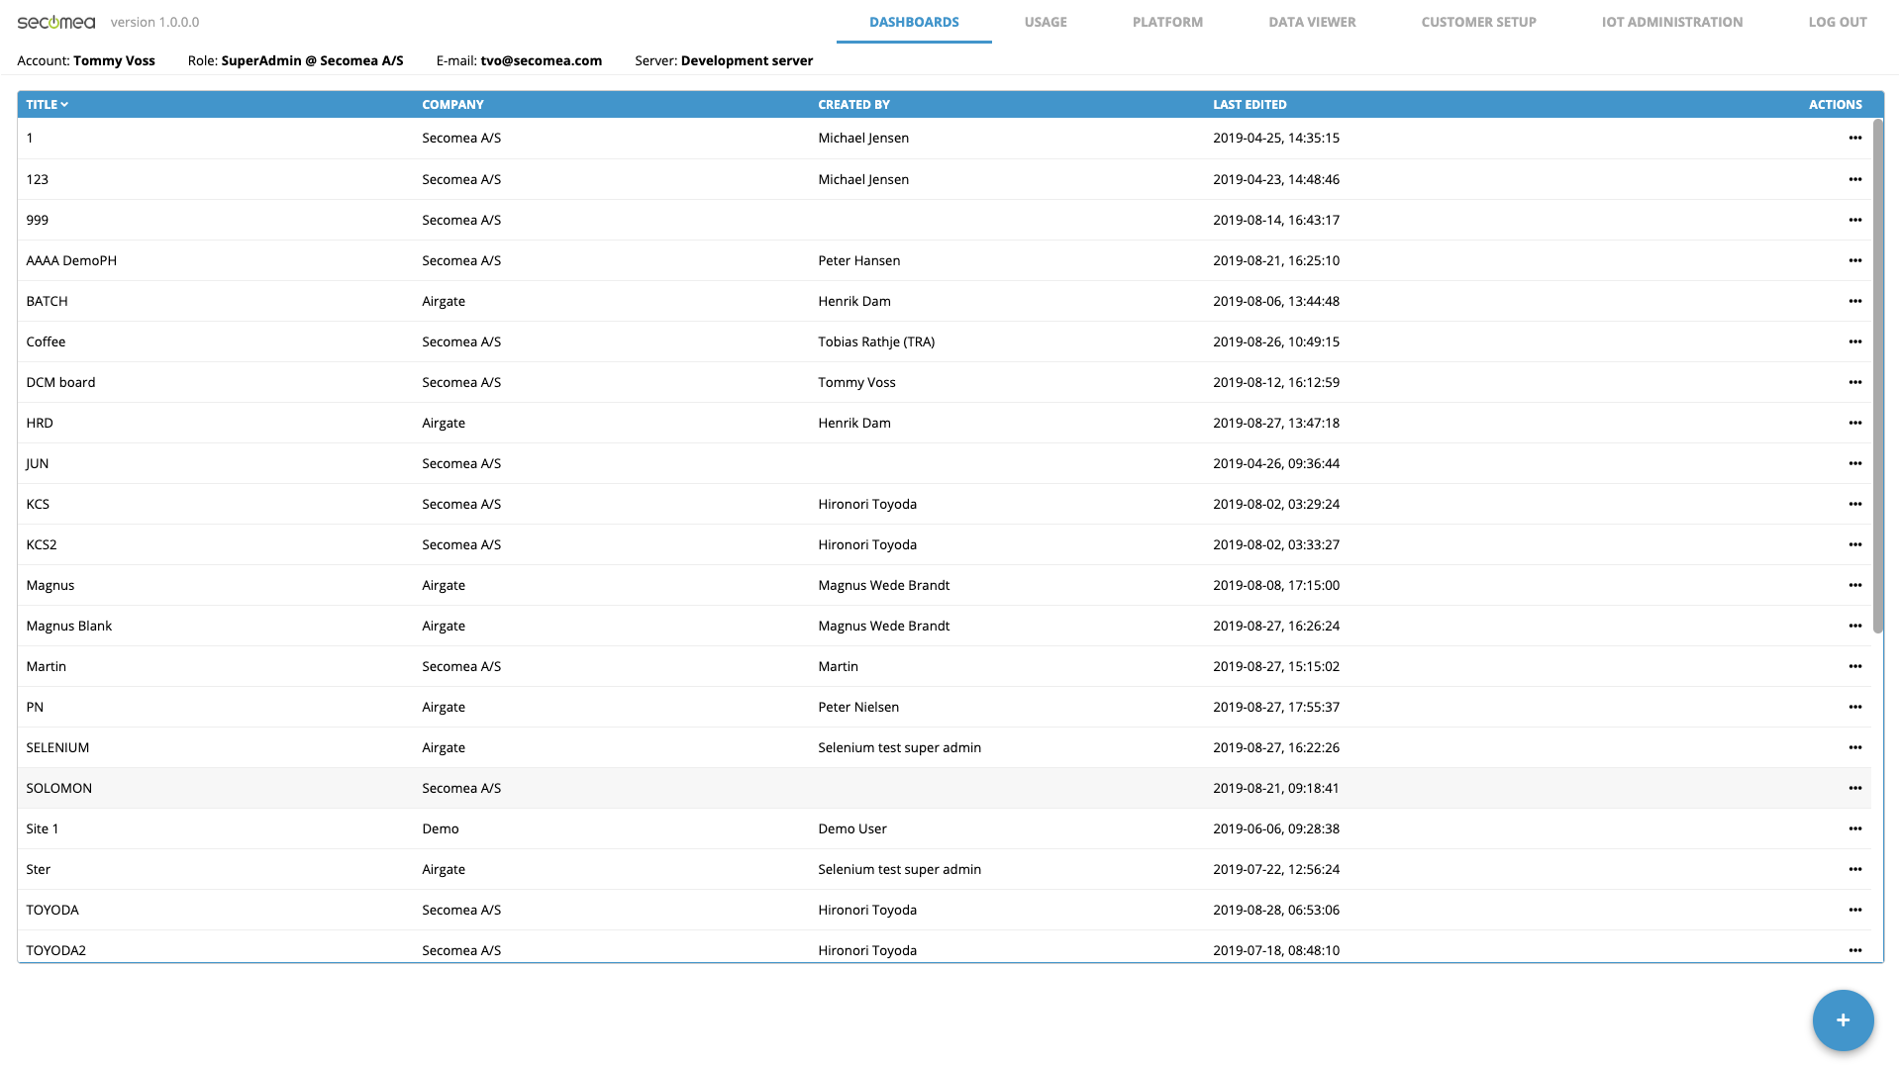The width and height of the screenshot is (1899, 1068).
Task: Open actions menu for BATCH row
Action: click(1854, 301)
